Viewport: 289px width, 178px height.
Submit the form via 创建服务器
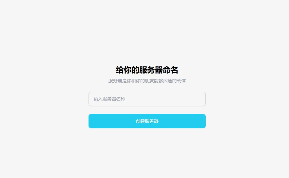(147, 121)
